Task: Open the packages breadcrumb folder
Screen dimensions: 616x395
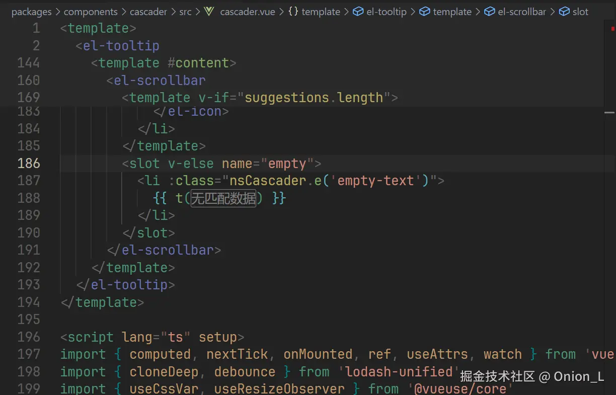Action: point(31,12)
